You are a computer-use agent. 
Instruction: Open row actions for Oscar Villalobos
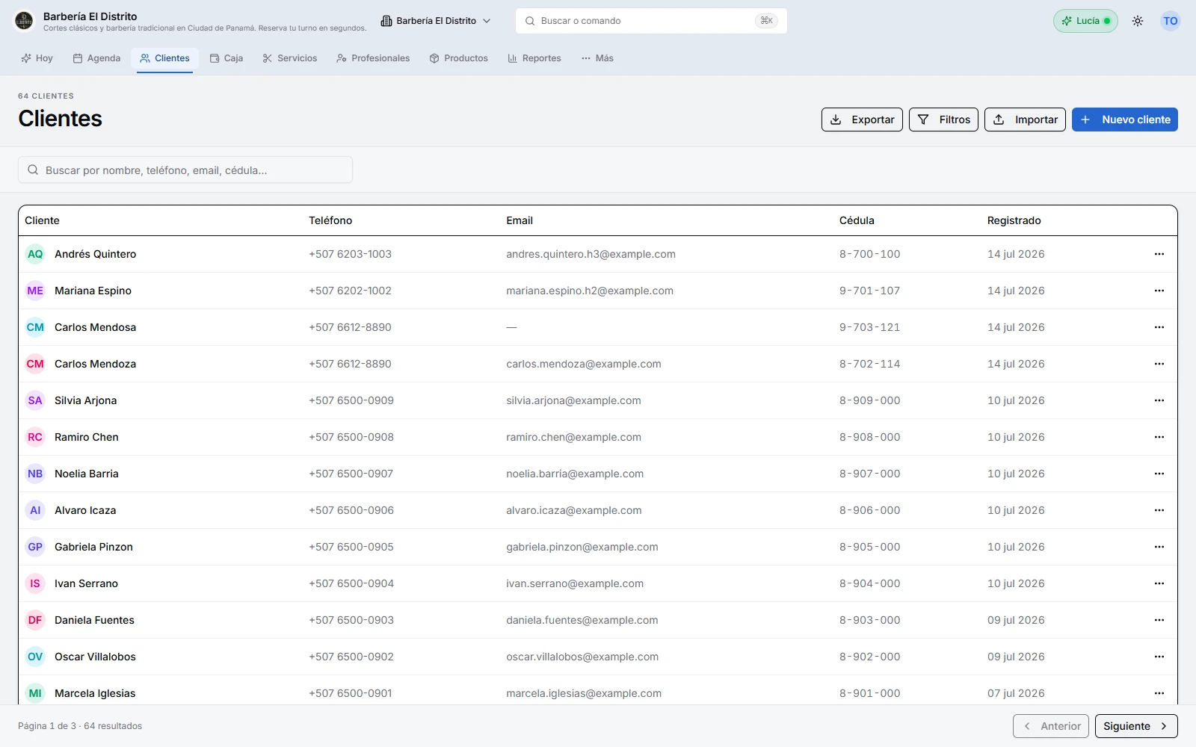click(x=1159, y=657)
